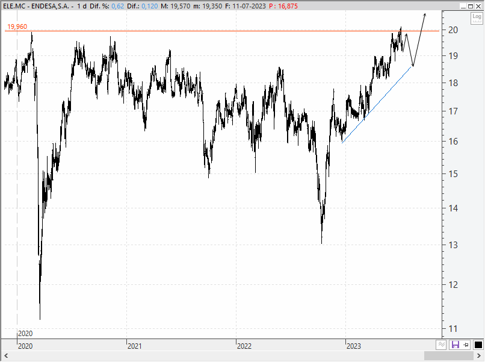
Task: Click the 2023 time axis label
Action: (x=354, y=346)
